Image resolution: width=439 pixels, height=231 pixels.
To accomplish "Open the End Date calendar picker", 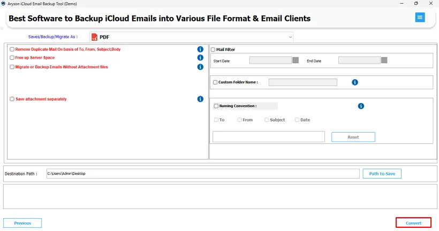I will tap(384, 60).
